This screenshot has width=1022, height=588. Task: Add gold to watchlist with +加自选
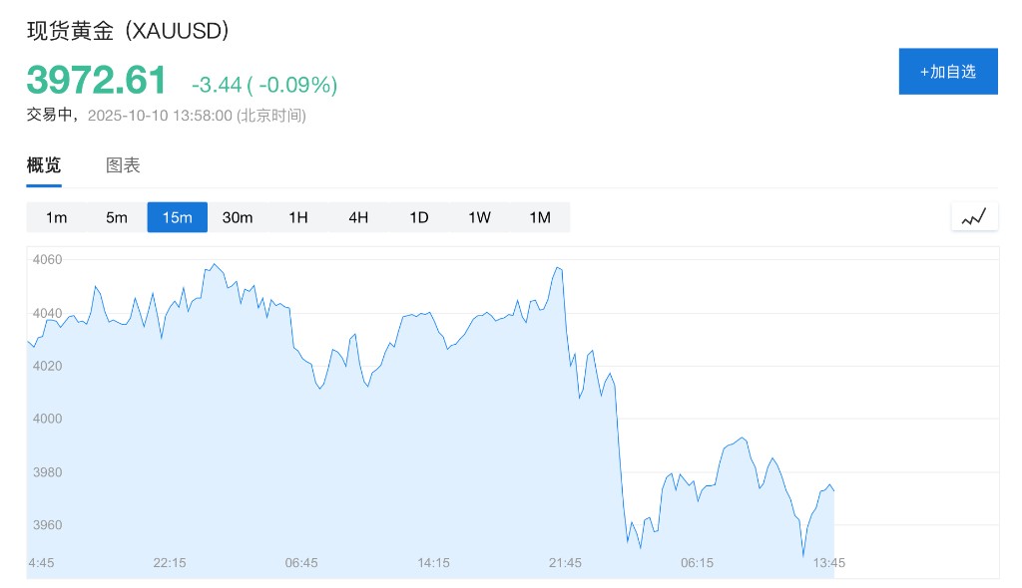[948, 71]
